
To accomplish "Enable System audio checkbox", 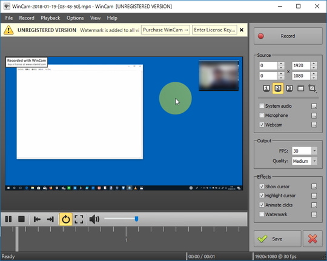I will [262, 106].
